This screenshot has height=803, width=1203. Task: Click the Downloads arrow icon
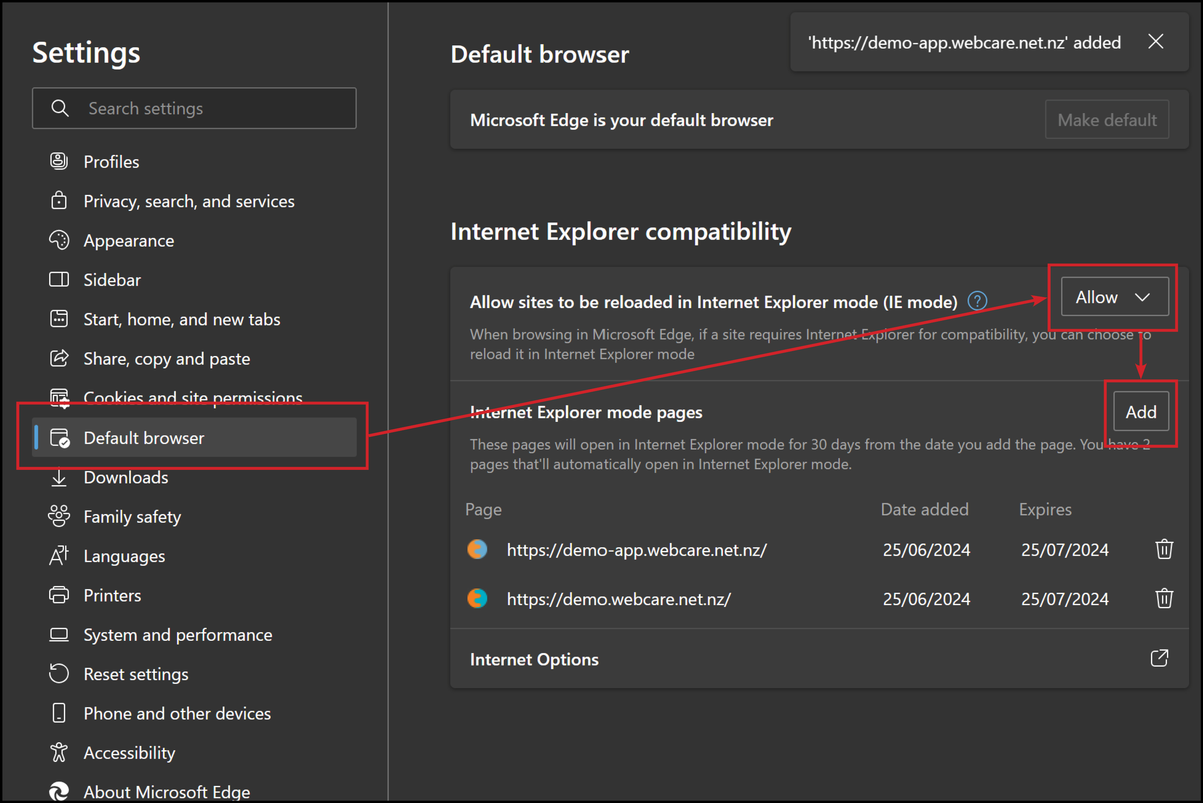point(59,477)
